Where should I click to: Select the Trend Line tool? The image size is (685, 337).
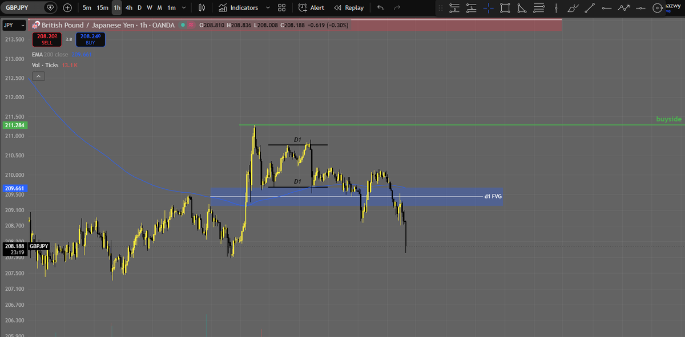point(590,8)
